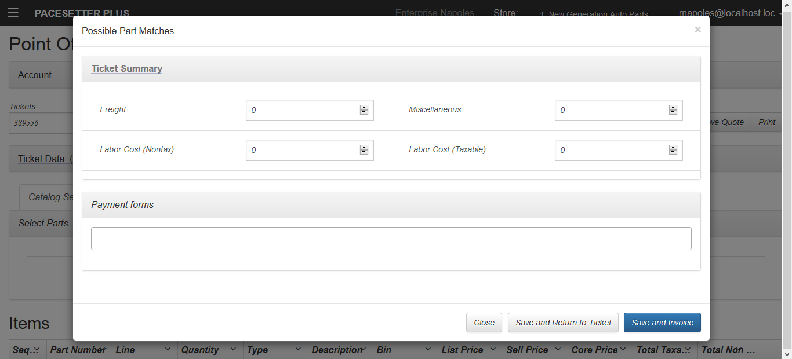The width and height of the screenshot is (792, 359).
Task: Click the Close button in dialog footer
Action: click(x=484, y=323)
